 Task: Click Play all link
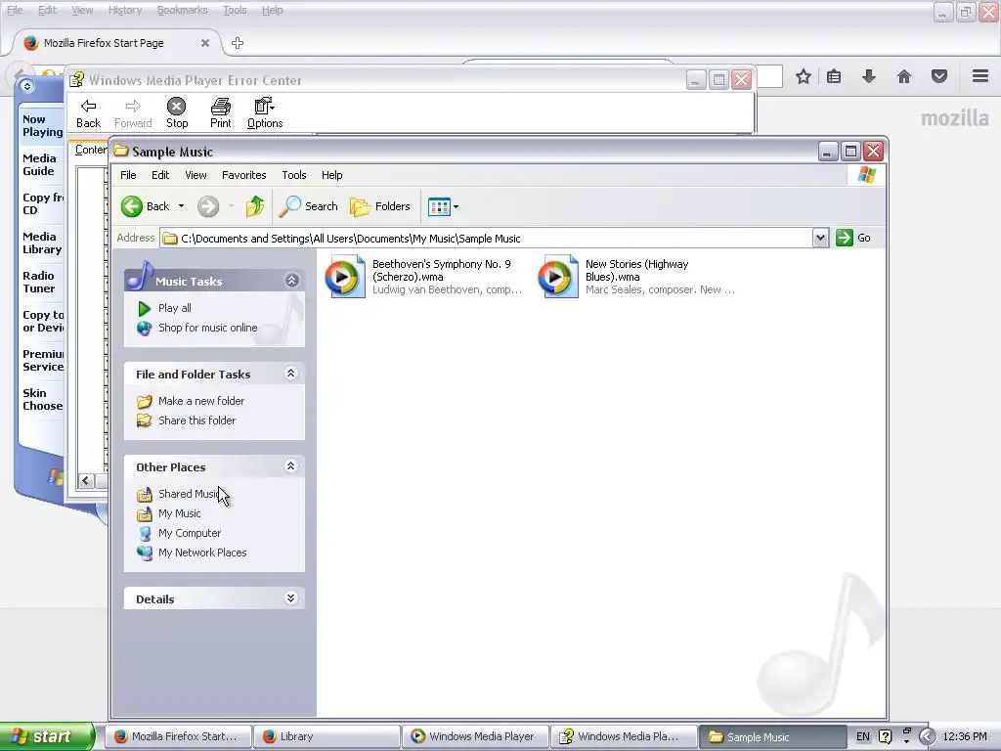pyautogui.click(x=174, y=308)
